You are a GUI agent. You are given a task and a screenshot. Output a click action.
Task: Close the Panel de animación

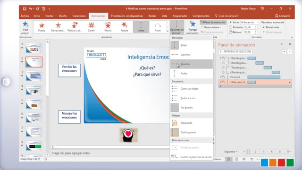[290, 44]
